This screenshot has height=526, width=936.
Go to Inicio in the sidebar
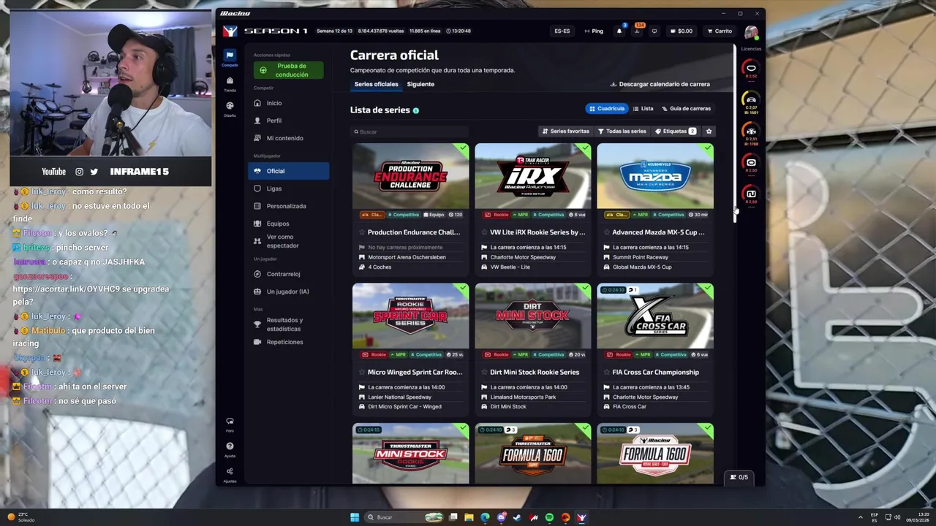(289, 103)
